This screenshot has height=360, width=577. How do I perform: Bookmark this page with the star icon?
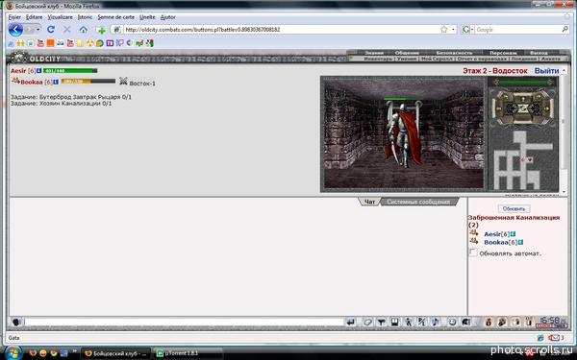click(443, 30)
